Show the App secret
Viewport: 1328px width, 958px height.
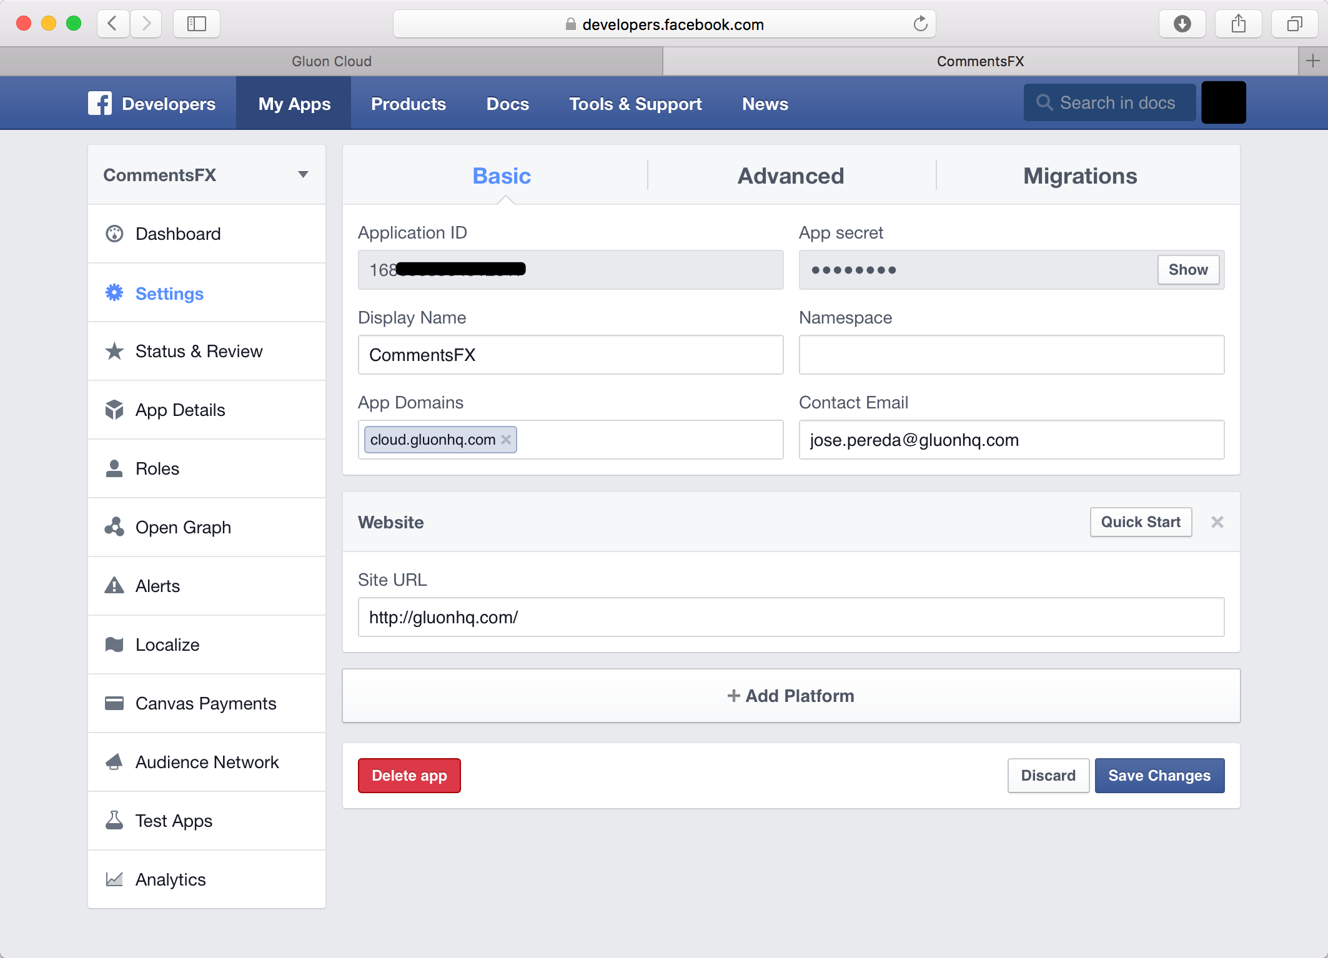coord(1188,270)
